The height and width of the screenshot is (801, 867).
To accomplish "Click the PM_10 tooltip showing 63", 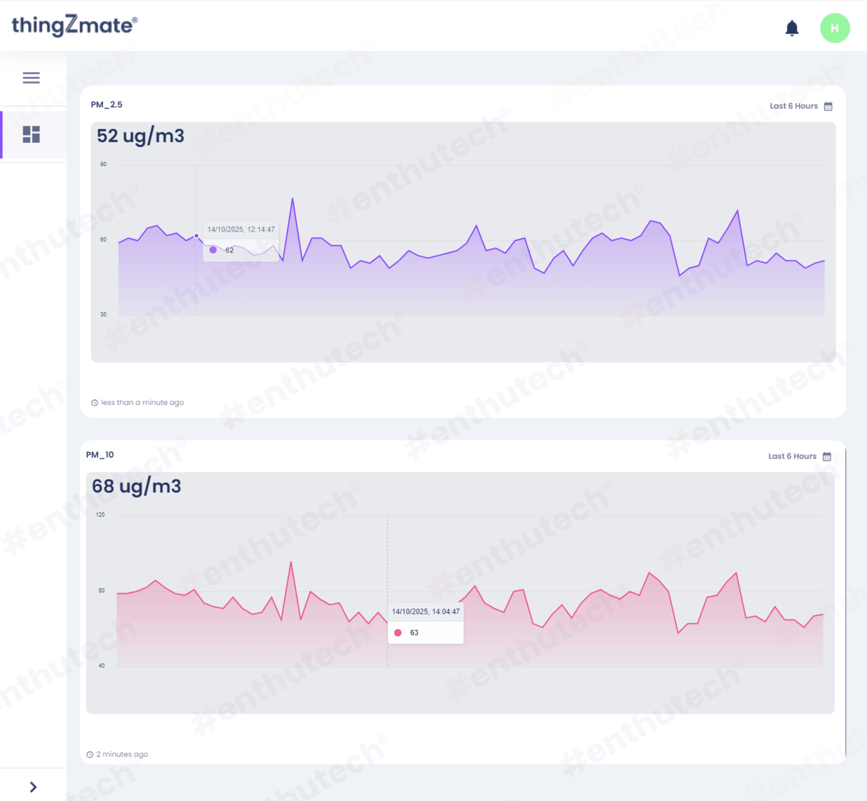I will (x=425, y=623).
